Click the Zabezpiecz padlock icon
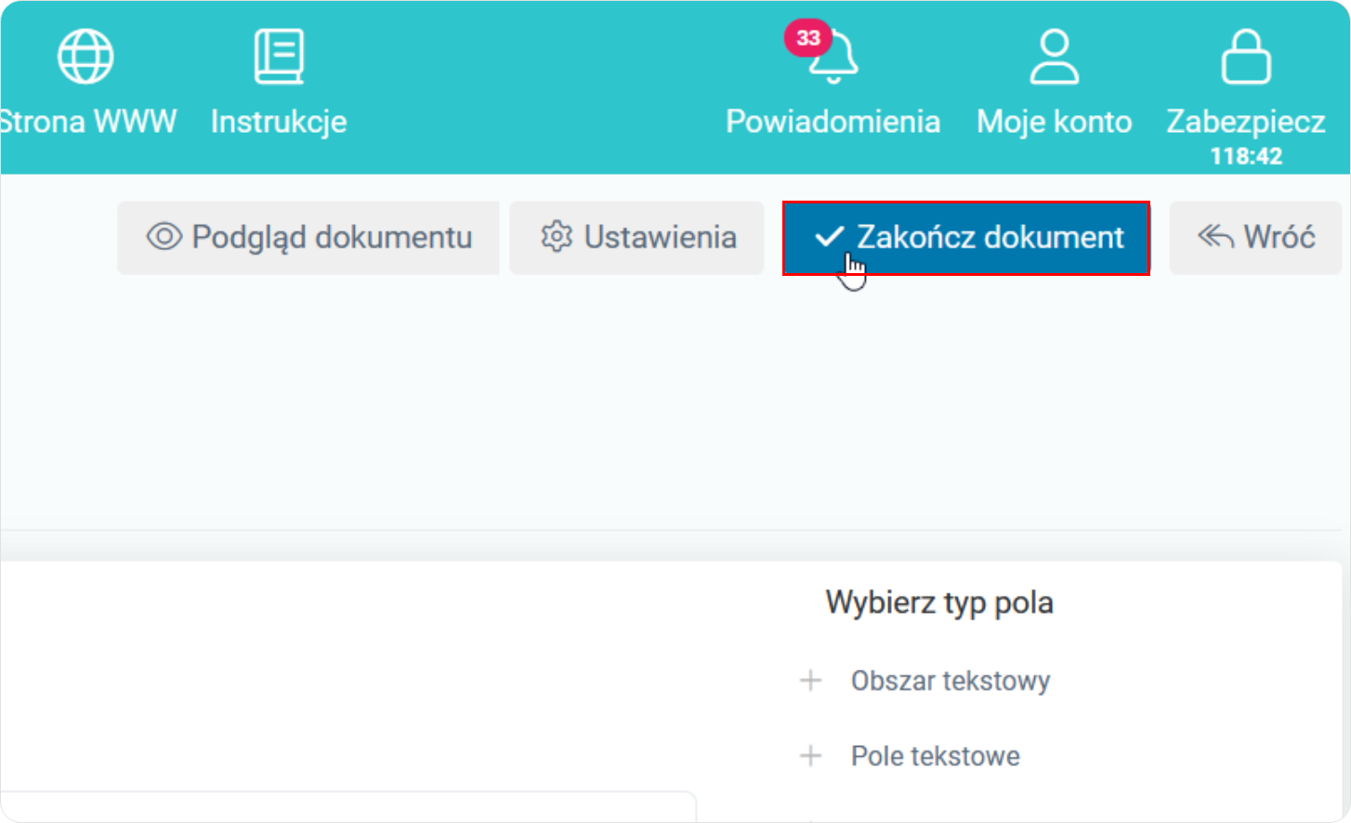 pos(1245,57)
